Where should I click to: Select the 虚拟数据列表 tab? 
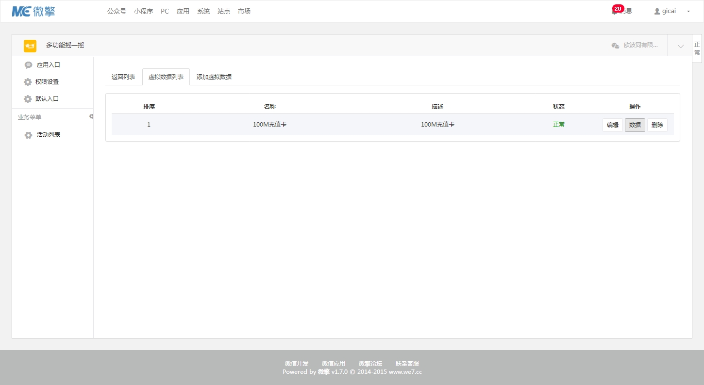click(x=166, y=77)
